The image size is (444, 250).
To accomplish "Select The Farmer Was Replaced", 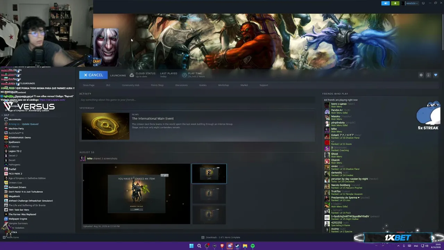I will 22,214.
